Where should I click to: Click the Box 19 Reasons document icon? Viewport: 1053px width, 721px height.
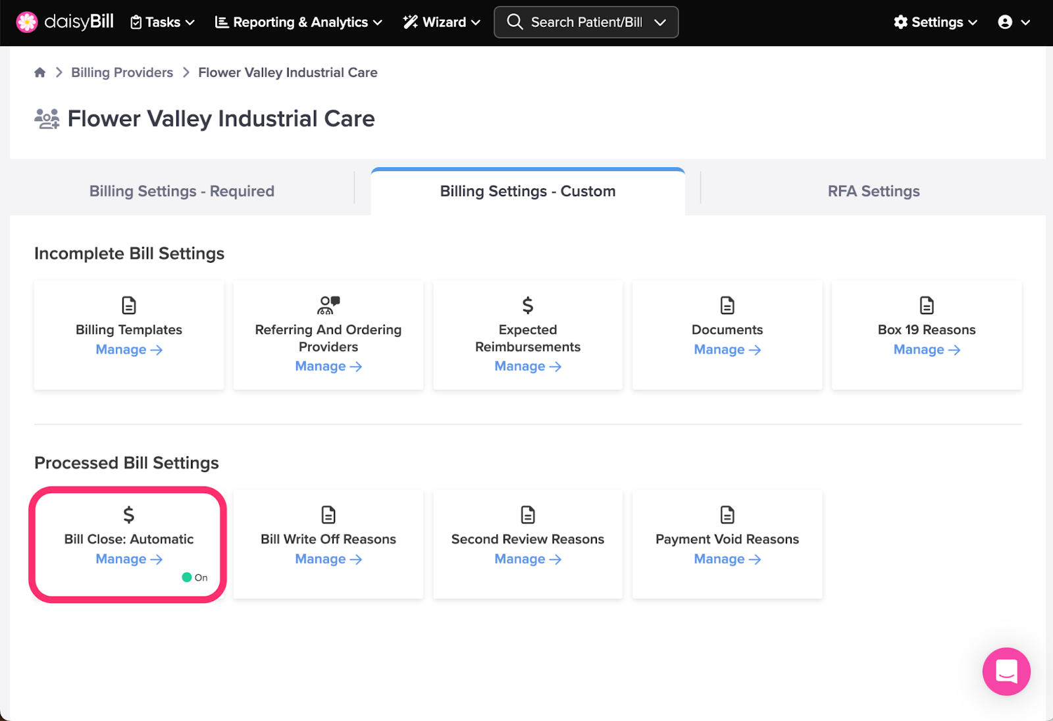tap(927, 306)
